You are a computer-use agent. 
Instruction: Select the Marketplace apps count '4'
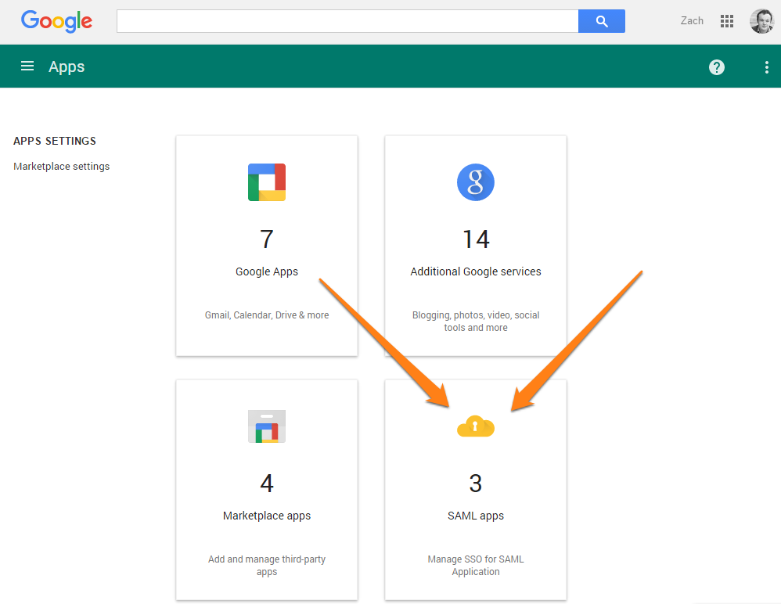pos(267,484)
